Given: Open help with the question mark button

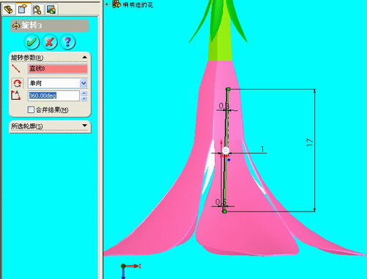Looking at the screenshot, I should coord(68,42).
